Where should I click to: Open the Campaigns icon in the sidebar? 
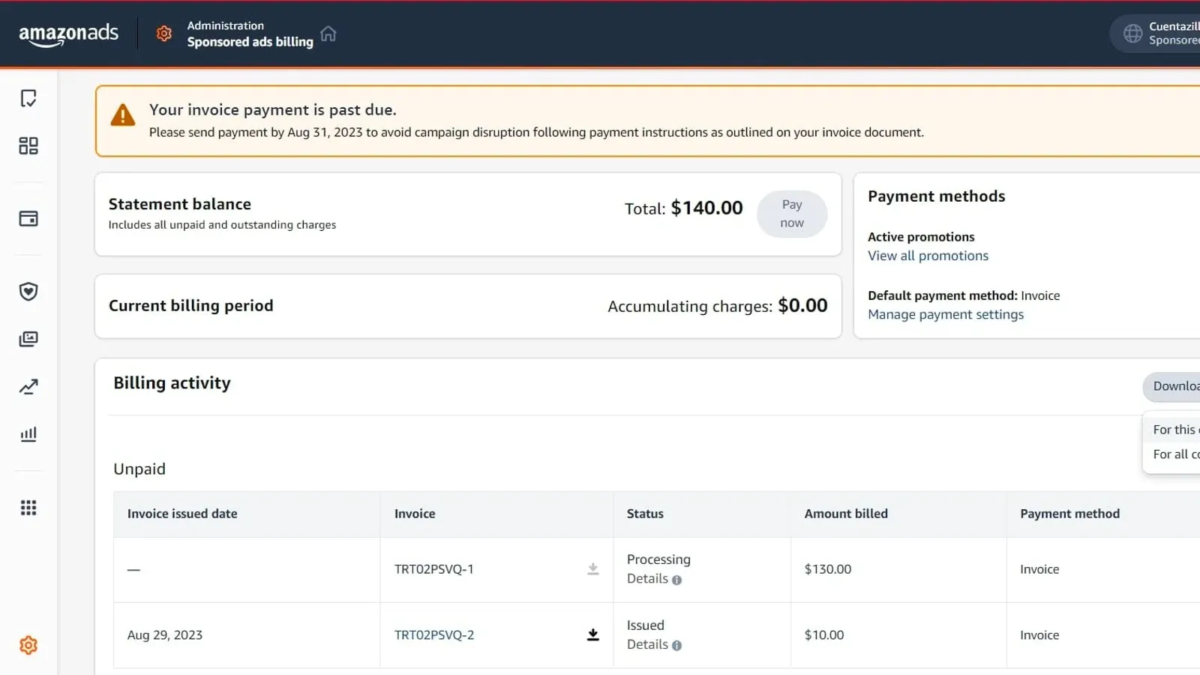tap(28, 98)
